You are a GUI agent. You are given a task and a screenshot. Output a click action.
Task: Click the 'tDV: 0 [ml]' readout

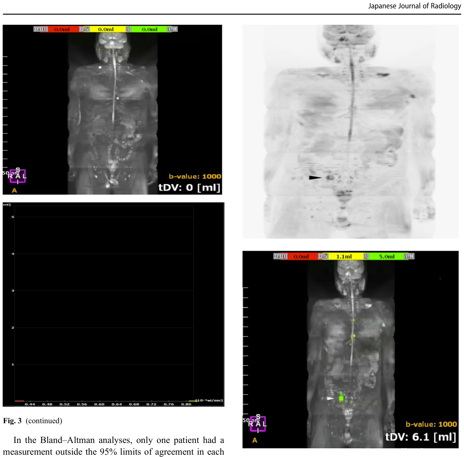[x=189, y=187]
